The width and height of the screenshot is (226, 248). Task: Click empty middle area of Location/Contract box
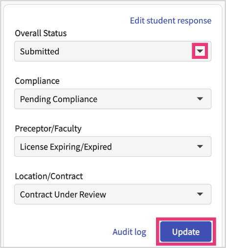pos(150,194)
